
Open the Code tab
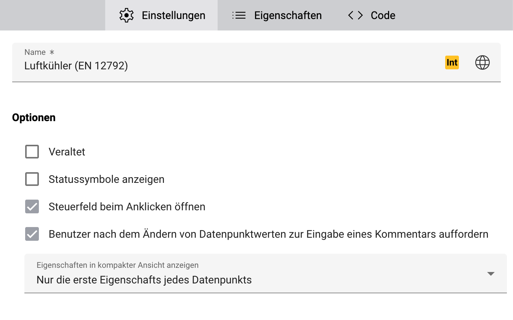pos(372,15)
